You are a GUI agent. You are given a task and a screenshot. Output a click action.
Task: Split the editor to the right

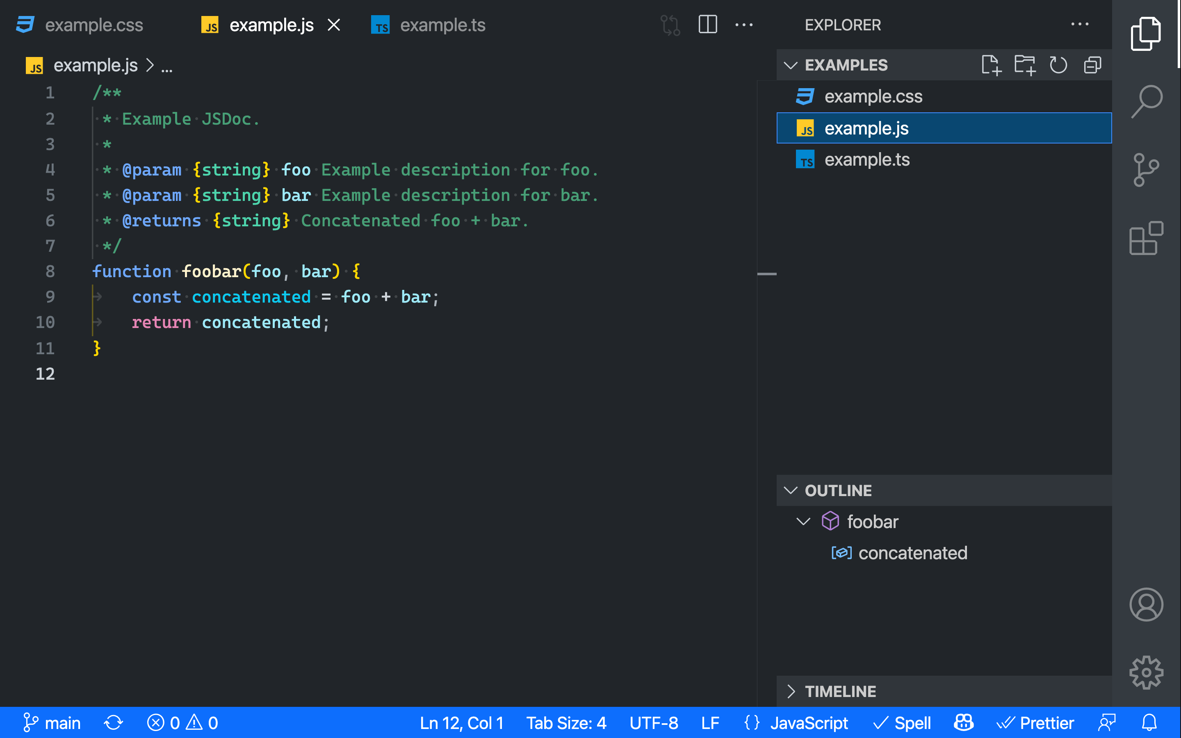[x=708, y=25]
